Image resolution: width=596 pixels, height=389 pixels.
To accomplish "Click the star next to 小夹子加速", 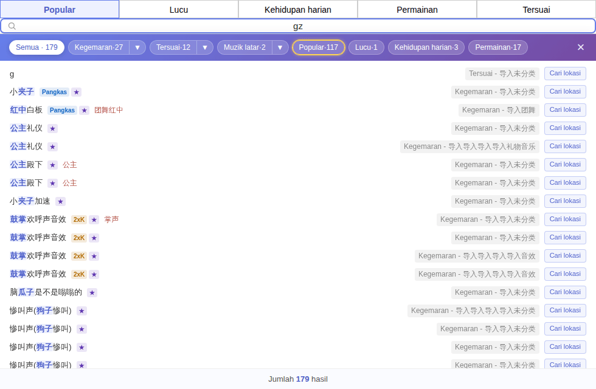I will pyautogui.click(x=60, y=201).
